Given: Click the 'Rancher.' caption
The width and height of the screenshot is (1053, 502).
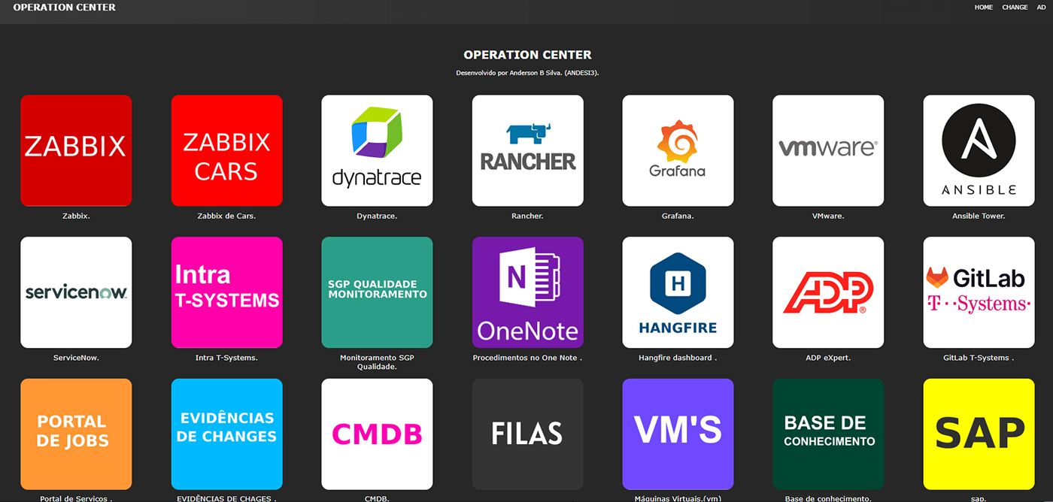Looking at the screenshot, I should tap(527, 216).
